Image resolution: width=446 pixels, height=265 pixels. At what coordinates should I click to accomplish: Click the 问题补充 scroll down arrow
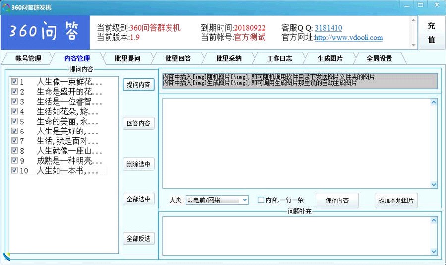point(434,251)
